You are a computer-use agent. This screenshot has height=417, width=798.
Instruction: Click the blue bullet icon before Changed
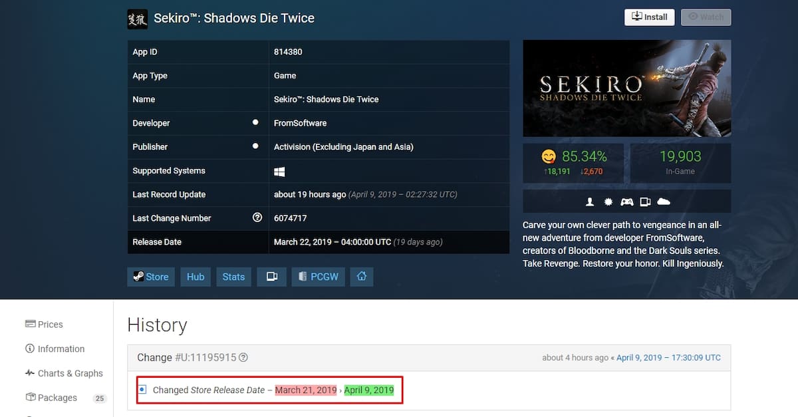click(142, 389)
